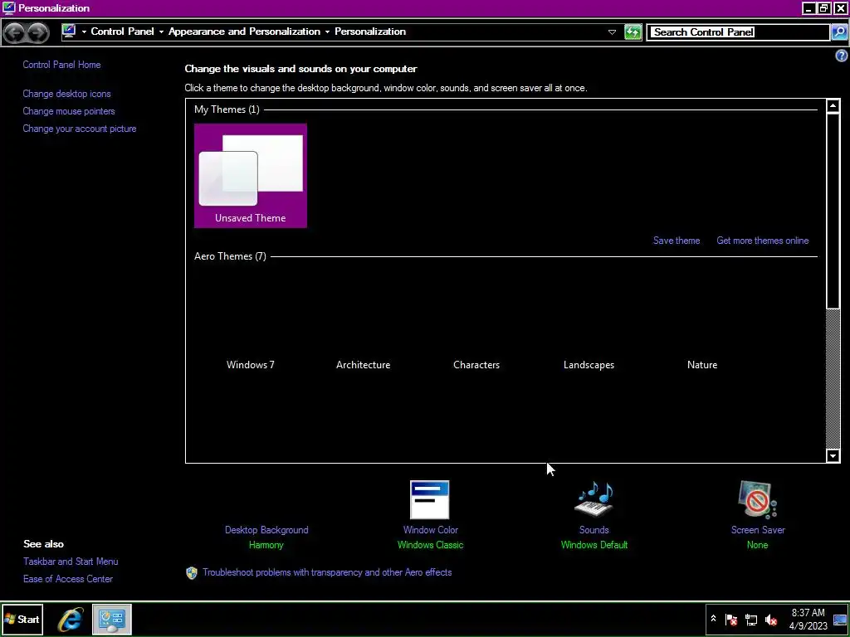This screenshot has height=637, width=850.
Task: Expand the arrow after Control Panel breadcrumb
Action: (x=161, y=32)
